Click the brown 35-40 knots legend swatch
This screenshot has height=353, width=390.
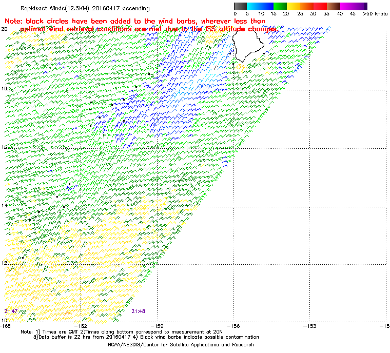coord(334,6)
